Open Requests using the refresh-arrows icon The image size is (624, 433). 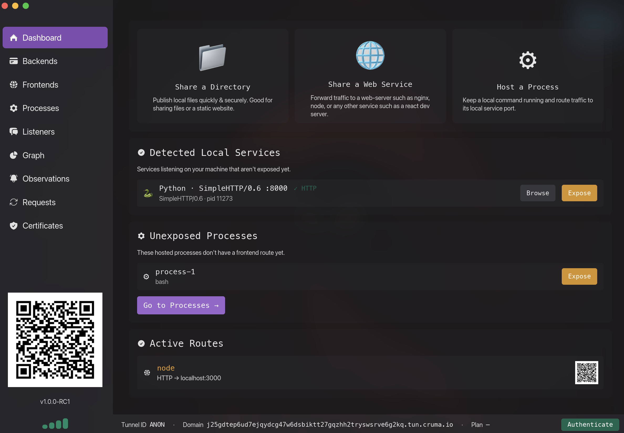(x=14, y=202)
